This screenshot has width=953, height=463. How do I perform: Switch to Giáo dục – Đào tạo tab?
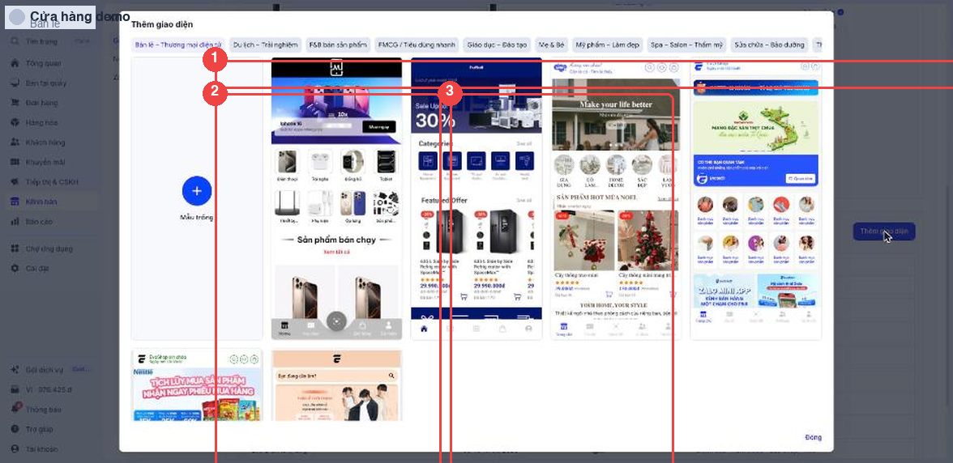497,45
